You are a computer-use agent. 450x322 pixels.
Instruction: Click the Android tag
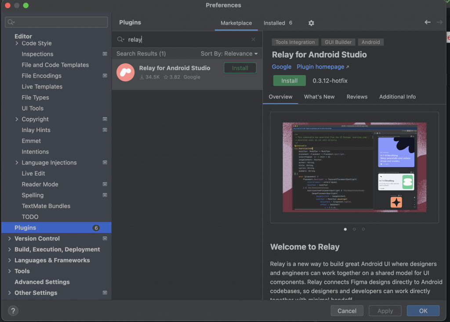click(x=370, y=42)
